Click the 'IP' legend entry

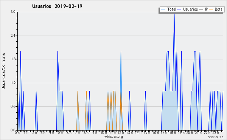click(x=204, y=9)
